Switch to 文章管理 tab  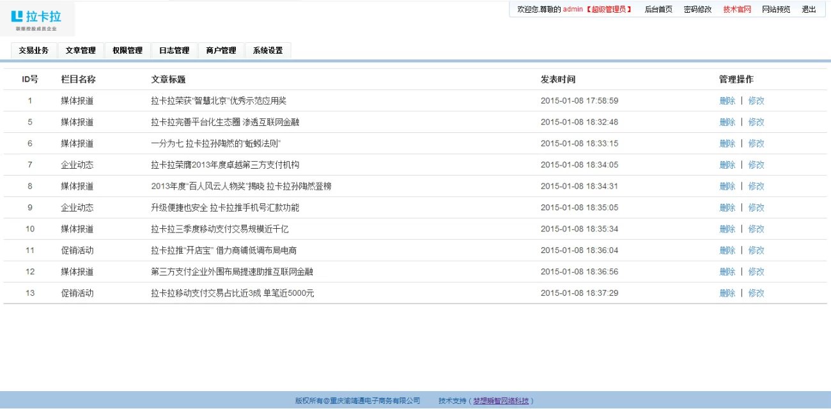coord(81,50)
